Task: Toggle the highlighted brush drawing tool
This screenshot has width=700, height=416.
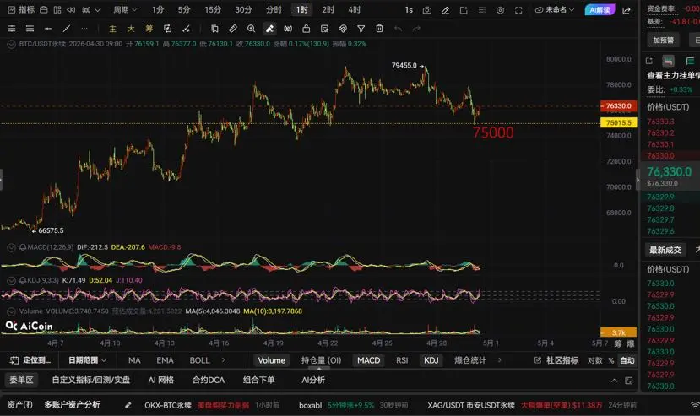Action: click(x=269, y=29)
